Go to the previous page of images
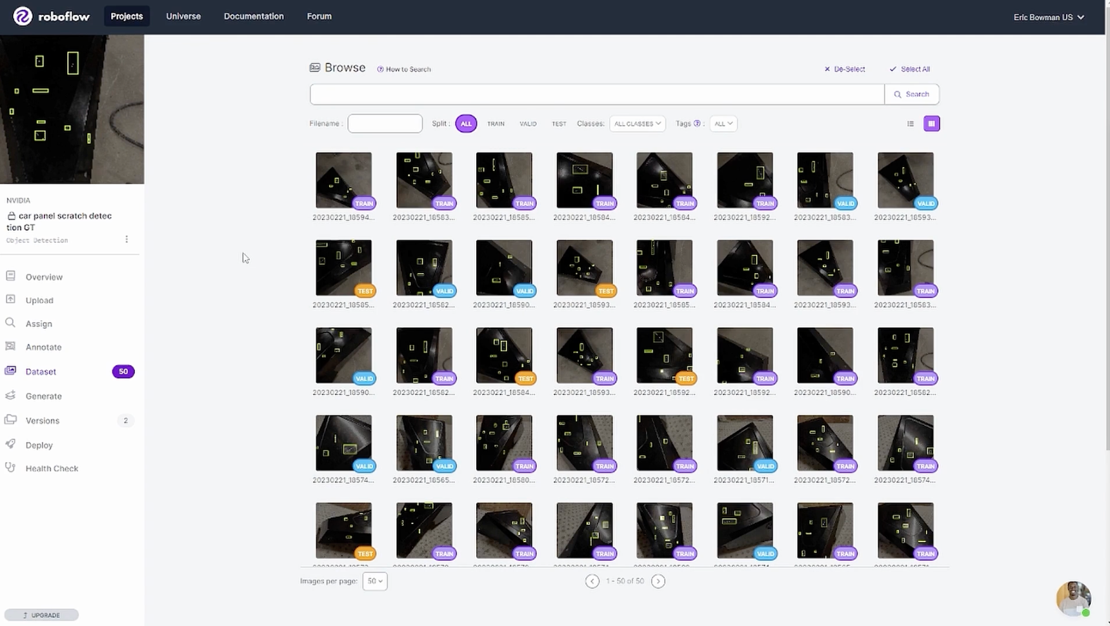The height and width of the screenshot is (626, 1110). coord(592,581)
